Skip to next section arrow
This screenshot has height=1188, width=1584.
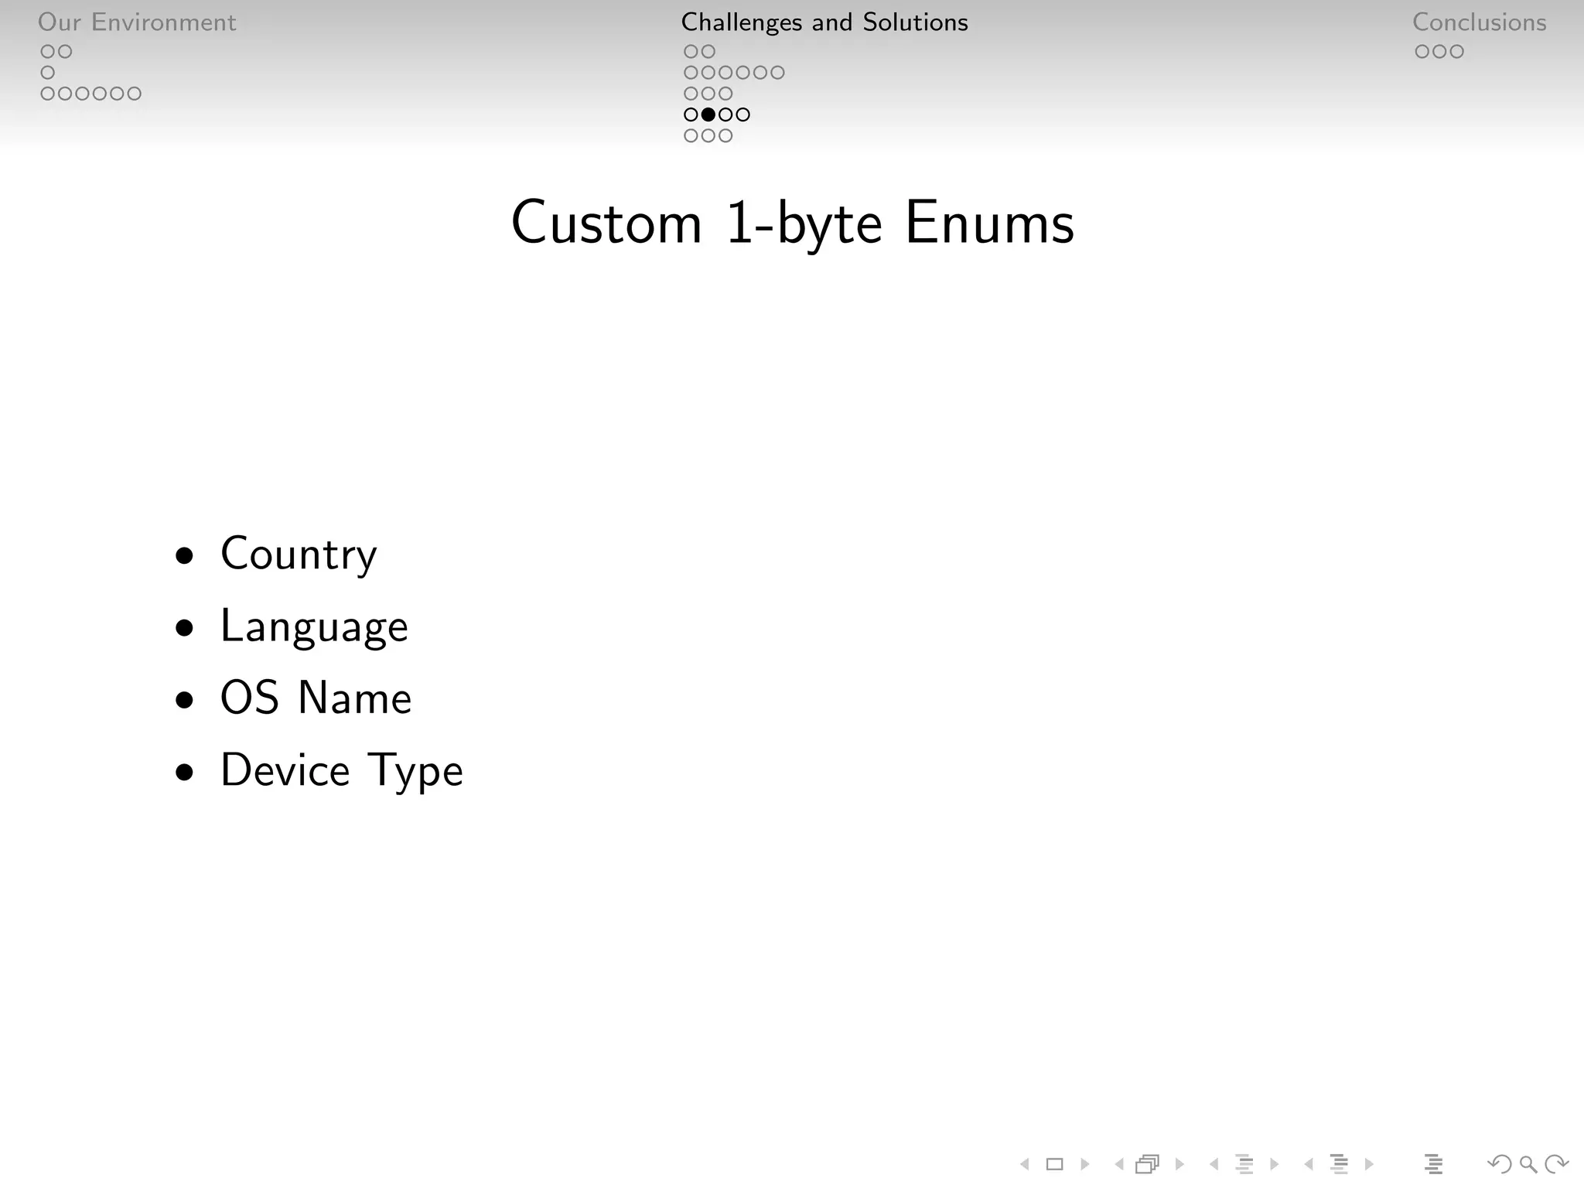(1369, 1164)
